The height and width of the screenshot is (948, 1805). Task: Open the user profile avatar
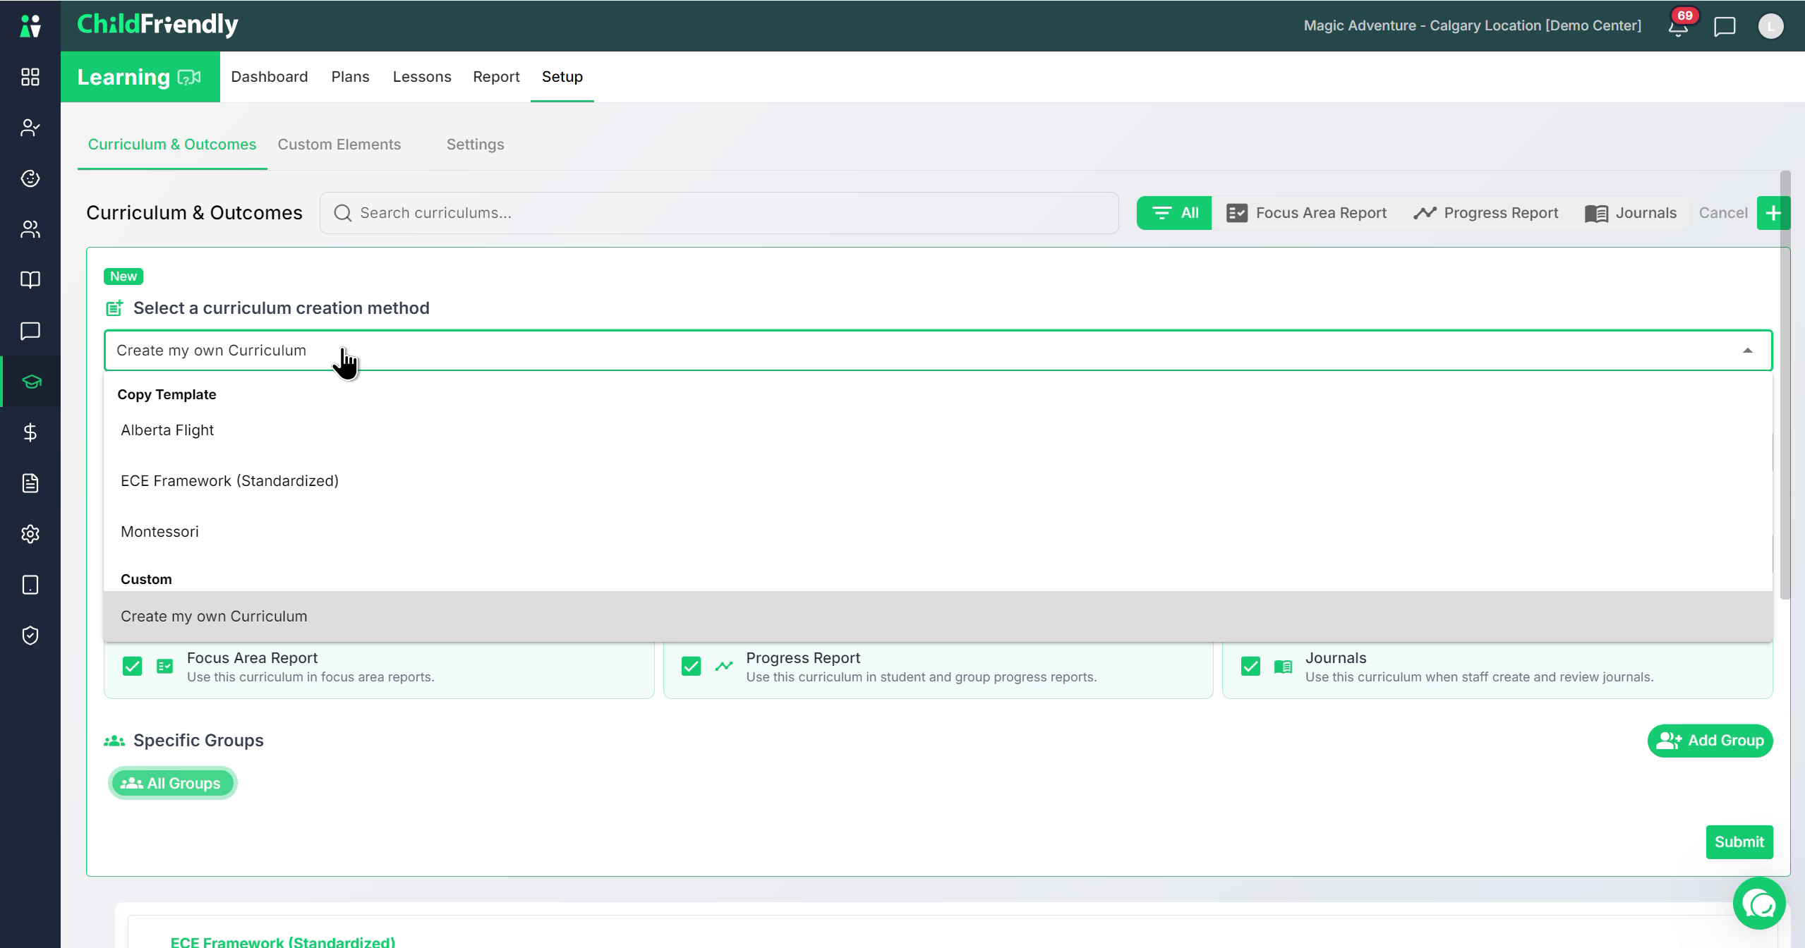tap(1770, 26)
